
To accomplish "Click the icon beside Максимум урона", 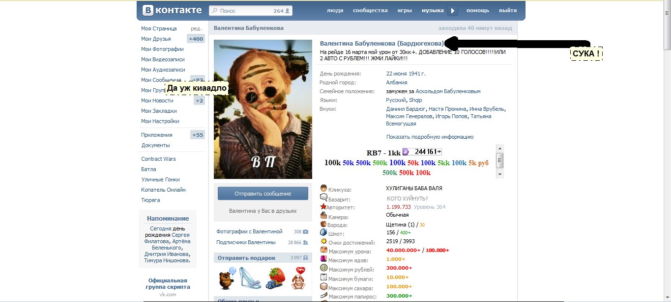I will 323,250.
